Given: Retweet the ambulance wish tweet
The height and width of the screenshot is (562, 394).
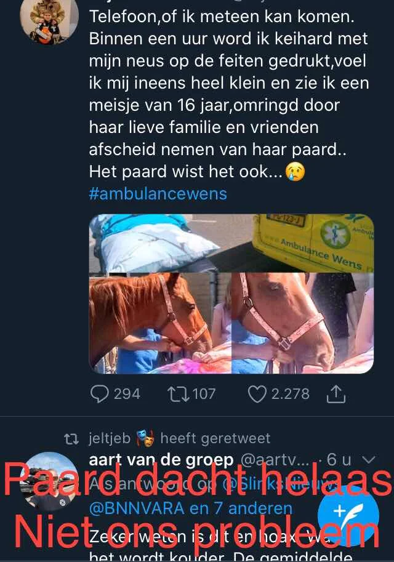Looking at the screenshot, I should click(x=178, y=394).
